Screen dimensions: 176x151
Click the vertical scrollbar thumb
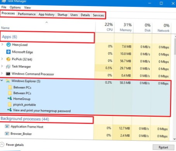click(175, 47)
